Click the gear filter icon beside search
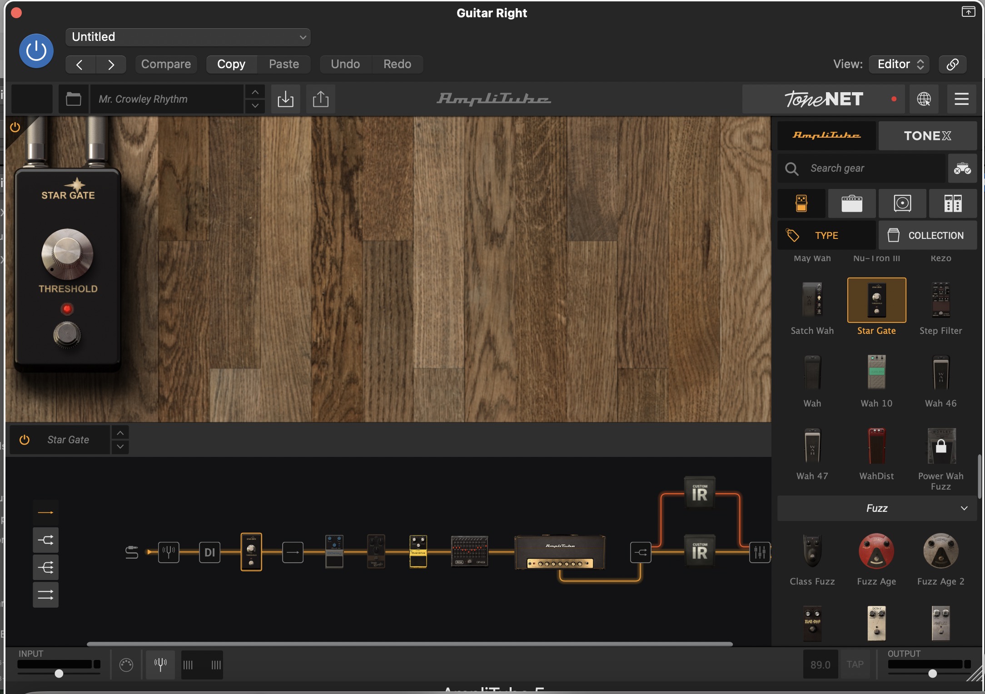This screenshot has height=694, width=985. tap(962, 169)
